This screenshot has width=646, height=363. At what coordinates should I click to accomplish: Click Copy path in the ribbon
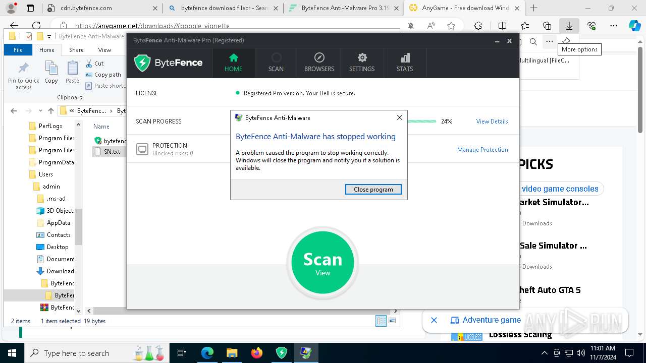tap(103, 75)
